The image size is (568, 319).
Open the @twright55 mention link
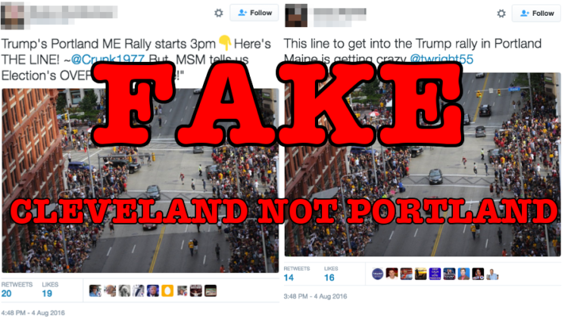(x=442, y=59)
